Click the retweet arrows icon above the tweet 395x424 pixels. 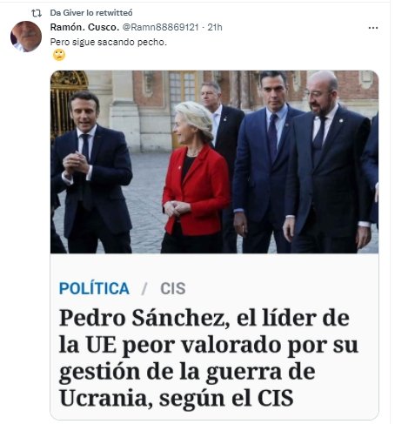click(37, 13)
